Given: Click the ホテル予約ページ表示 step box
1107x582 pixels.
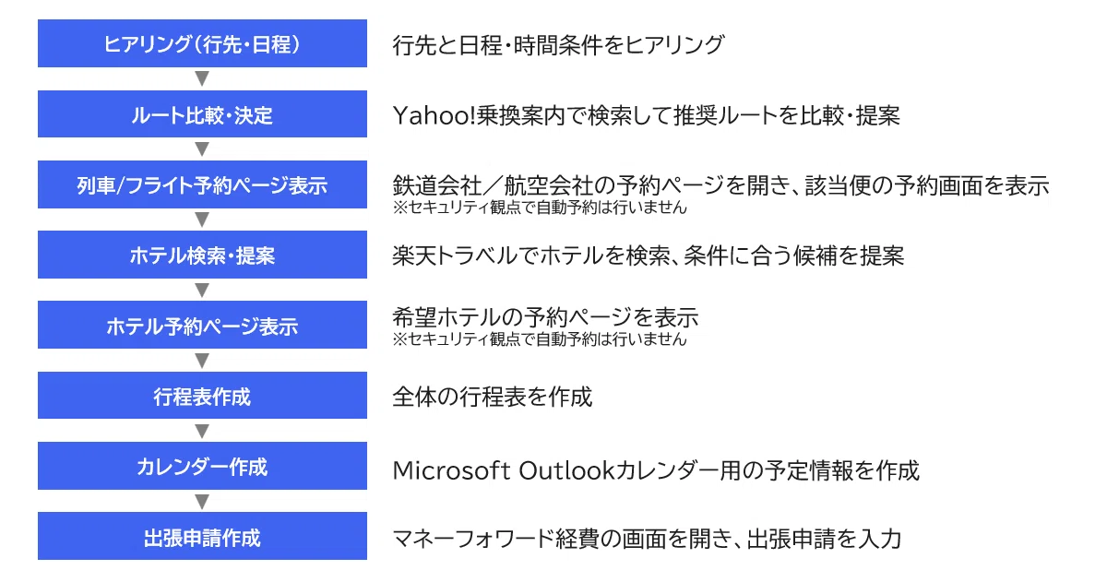Looking at the screenshot, I should click(202, 326).
